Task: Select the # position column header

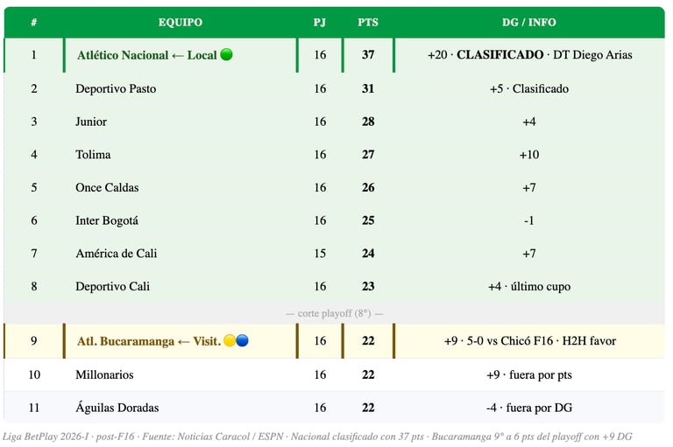Action: point(34,22)
